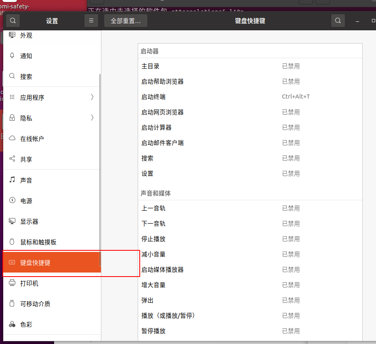The height and width of the screenshot is (344, 376).
Task: Expand the 应用程序 chevron arrow
Action: pos(92,97)
